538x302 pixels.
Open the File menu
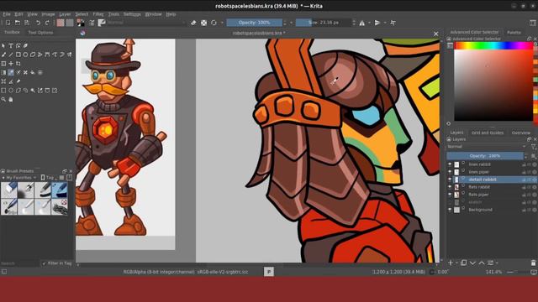[x=7, y=14]
